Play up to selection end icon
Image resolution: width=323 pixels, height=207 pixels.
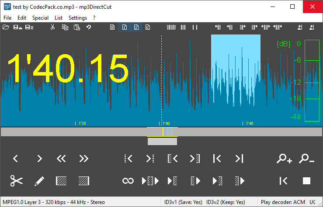(x=217, y=181)
